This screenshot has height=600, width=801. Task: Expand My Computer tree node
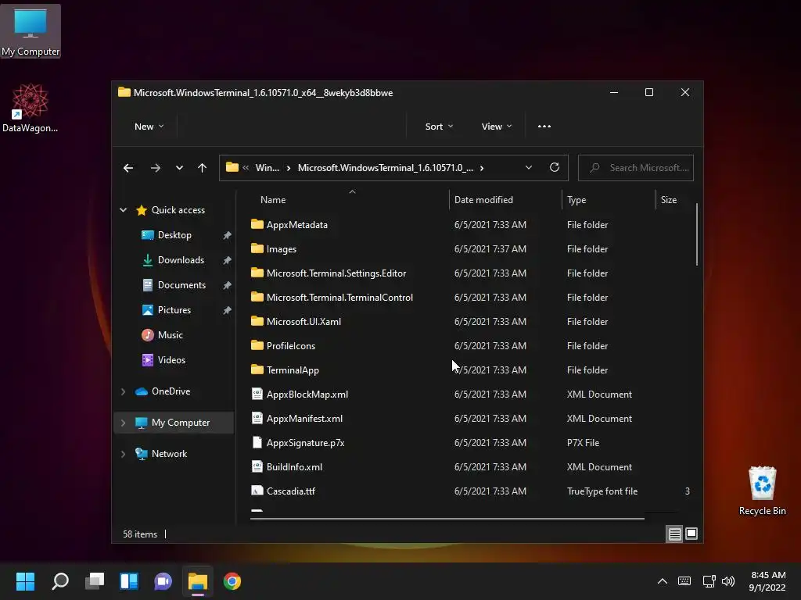[x=123, y=423]
